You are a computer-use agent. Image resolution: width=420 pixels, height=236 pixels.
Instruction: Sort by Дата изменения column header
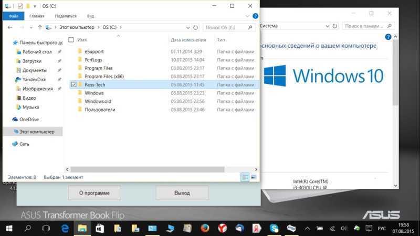pyautogui.click(x=188, y=40)
